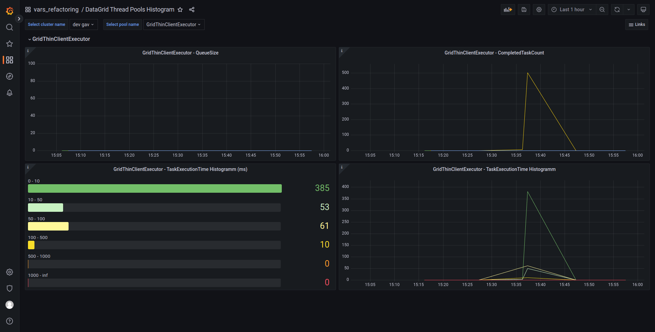Click the green peak in Histogramm graph

click(527, 192)
